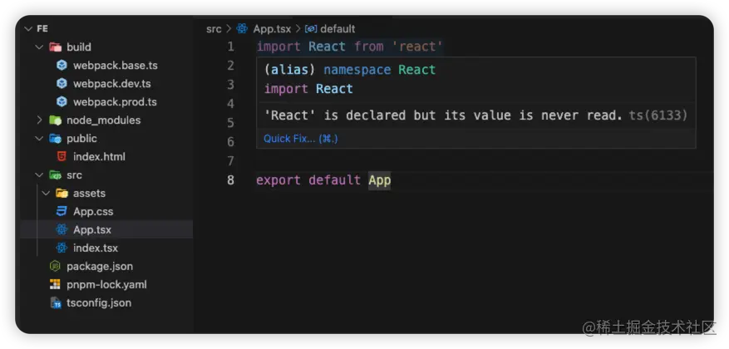The height and width of the screenshot is (349, 729).
Task: Expand the node_modules folder chevron
Action: click(40, 120)
